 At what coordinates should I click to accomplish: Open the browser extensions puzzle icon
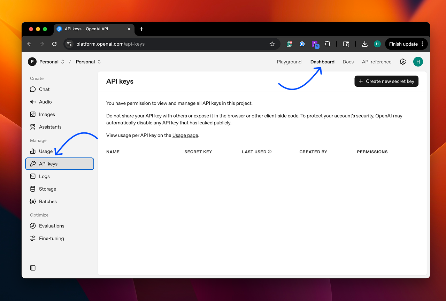[327, 44]
